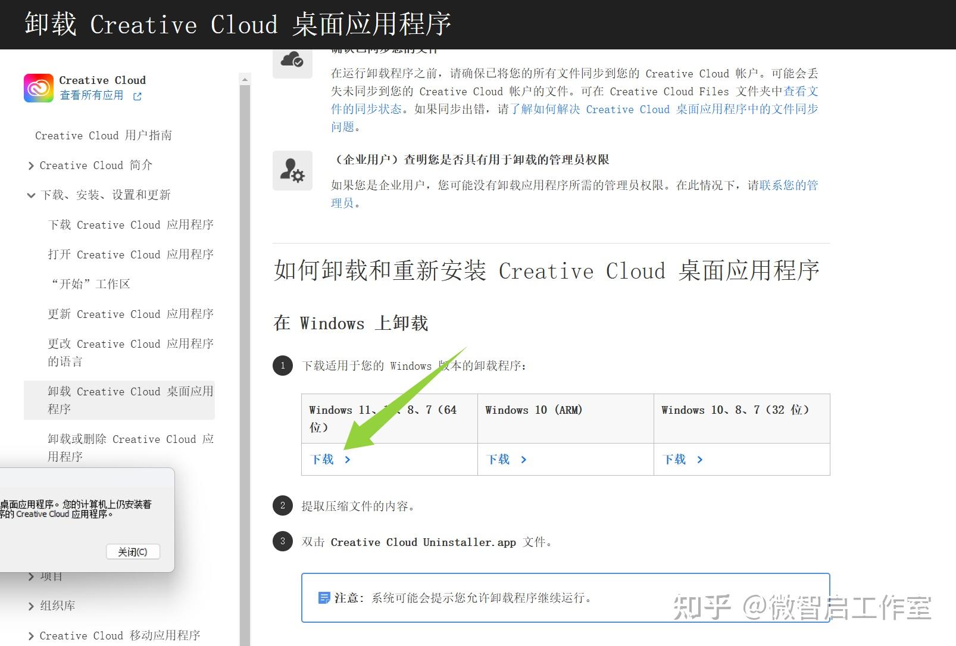956x646 pixels.
Task: Click the step text 提取压缩文件的内容。
Action: pos(360,507)
